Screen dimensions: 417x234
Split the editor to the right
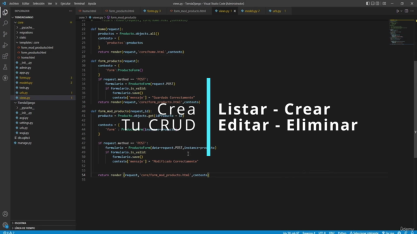[407, 11]
